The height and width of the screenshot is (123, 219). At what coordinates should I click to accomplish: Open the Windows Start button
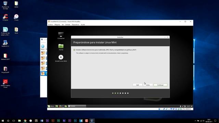(2, 121)
